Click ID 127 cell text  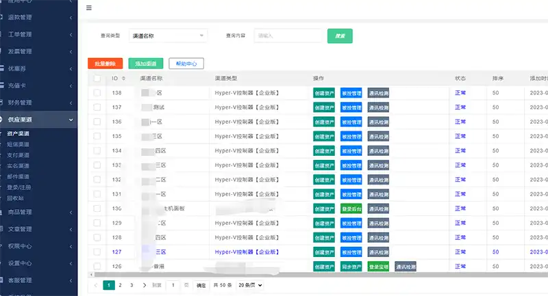coord(116,252)
